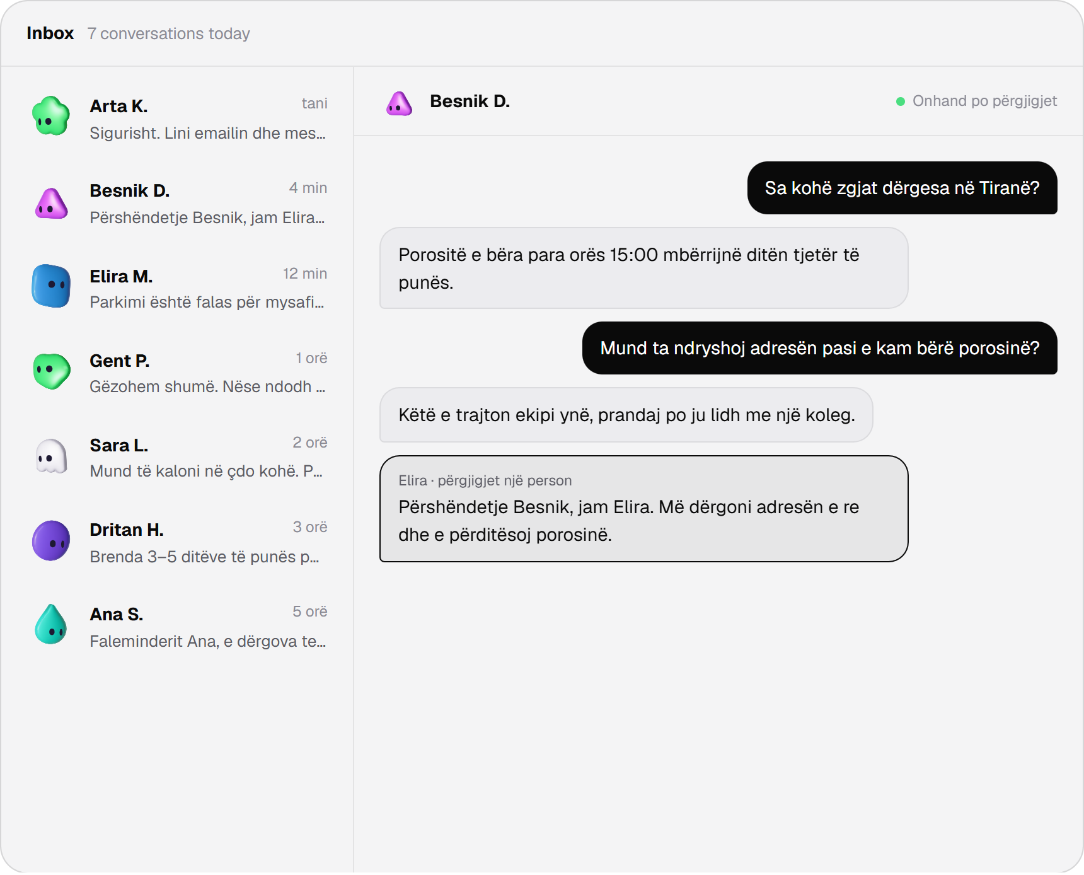The height and width of the screenshot is (875, 1084).
Task: Click reply about 'Porositë e bëra para orës 15:00'
Action: [x=643, y=268]
